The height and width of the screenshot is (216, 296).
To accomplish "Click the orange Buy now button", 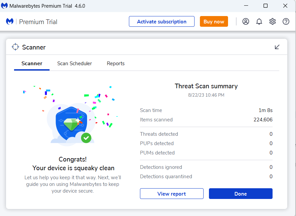I will coord(214,22).
